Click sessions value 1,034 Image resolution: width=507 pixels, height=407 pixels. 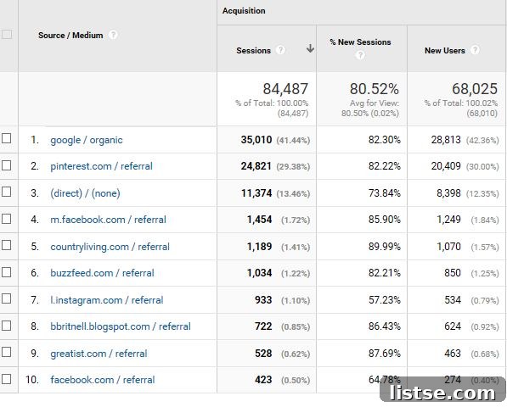click(259, 273)
